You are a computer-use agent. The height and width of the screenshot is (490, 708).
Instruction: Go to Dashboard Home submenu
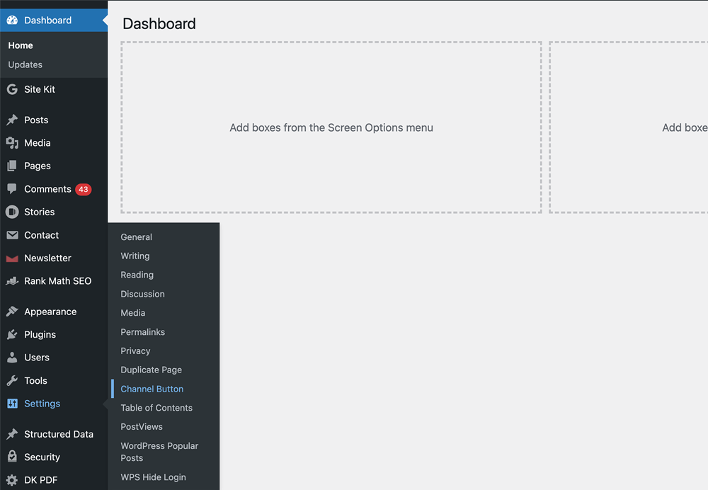(21, 45)
